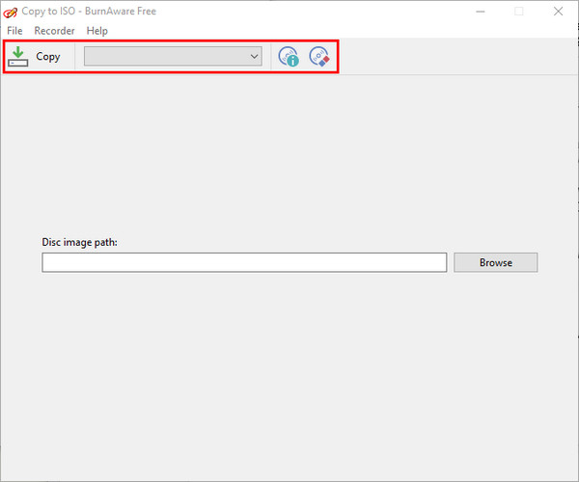
Task: Close the Copy to ISO window
Action: (x=558, y=12)
